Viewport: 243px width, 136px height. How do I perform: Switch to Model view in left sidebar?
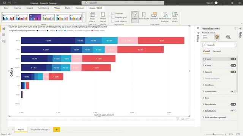tap(4, 41)
